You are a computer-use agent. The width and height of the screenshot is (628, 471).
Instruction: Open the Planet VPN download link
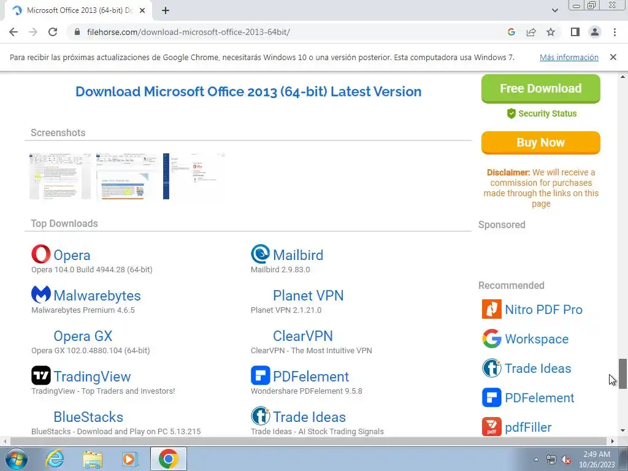[x=308, y=296]
